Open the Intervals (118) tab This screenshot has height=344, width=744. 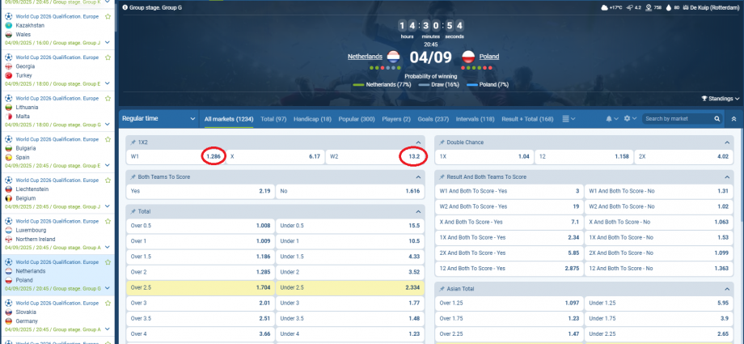coord(475,119)
